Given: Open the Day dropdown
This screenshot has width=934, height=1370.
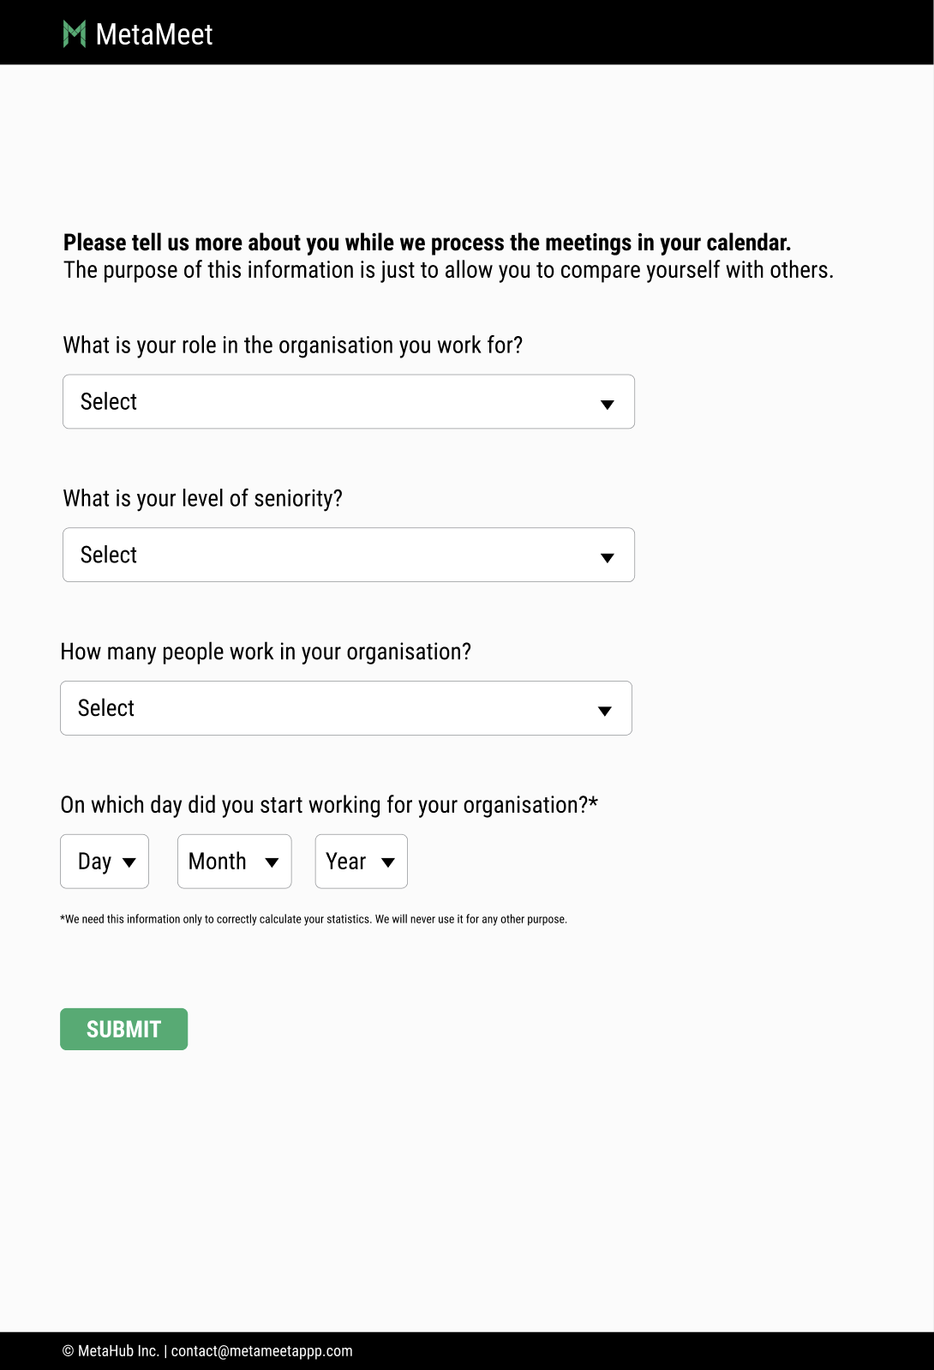Looking at the screenshot, I should (x=105, y=862).
